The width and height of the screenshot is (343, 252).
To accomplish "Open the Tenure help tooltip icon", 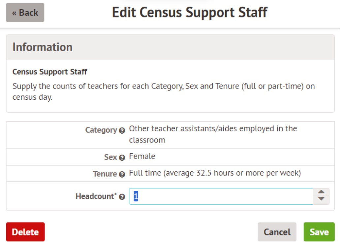I will (x=122, y=174).
